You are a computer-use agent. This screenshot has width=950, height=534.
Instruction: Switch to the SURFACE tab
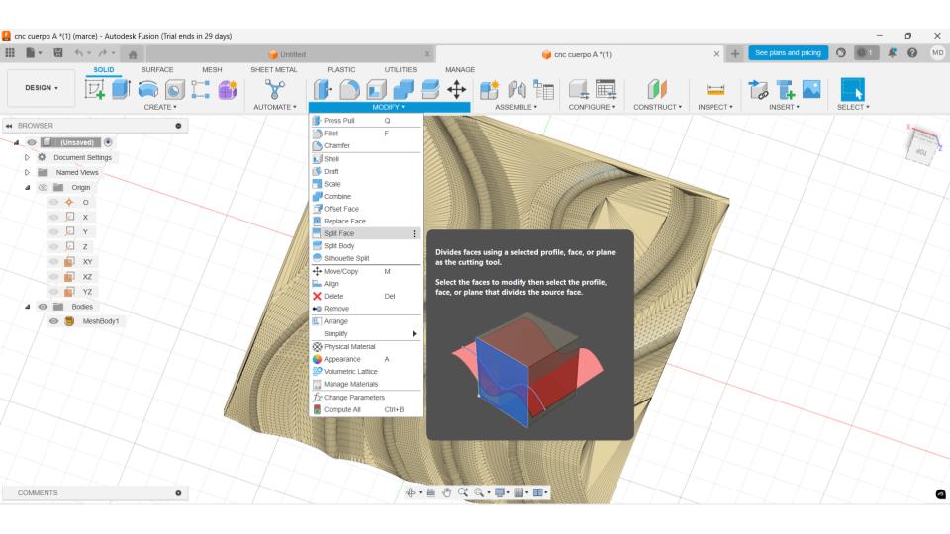click(x=157, y=69)
